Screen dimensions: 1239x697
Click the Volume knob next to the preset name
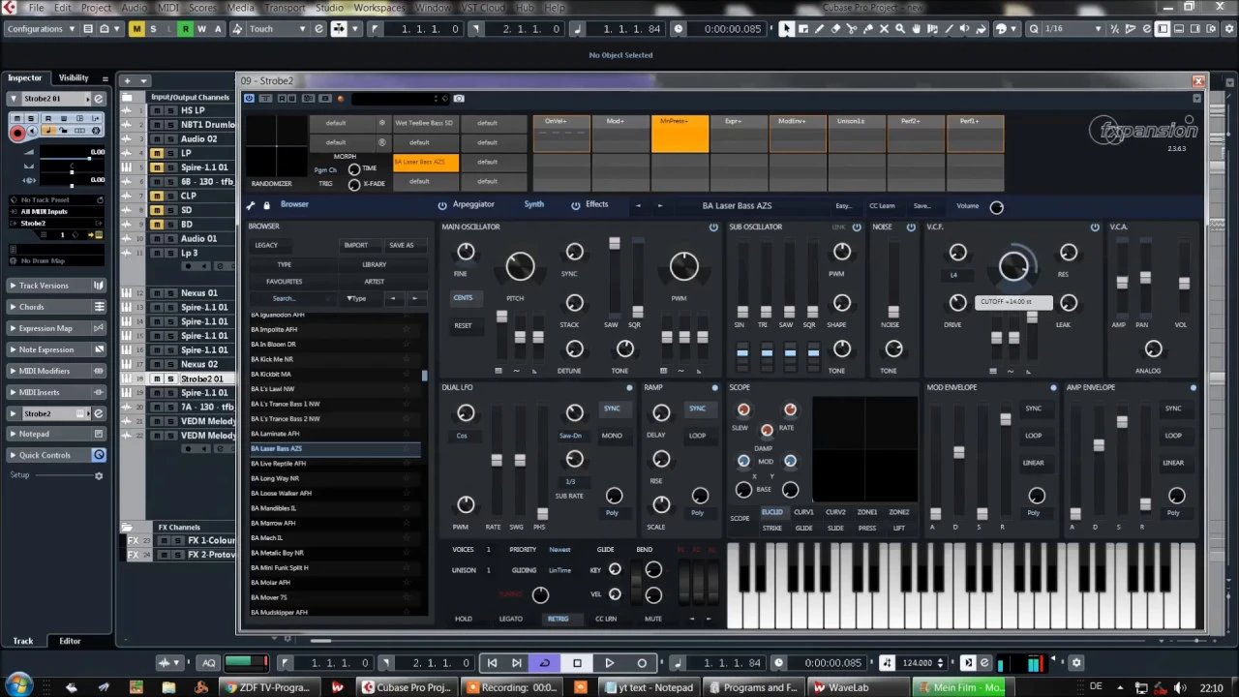coord(997,206)
